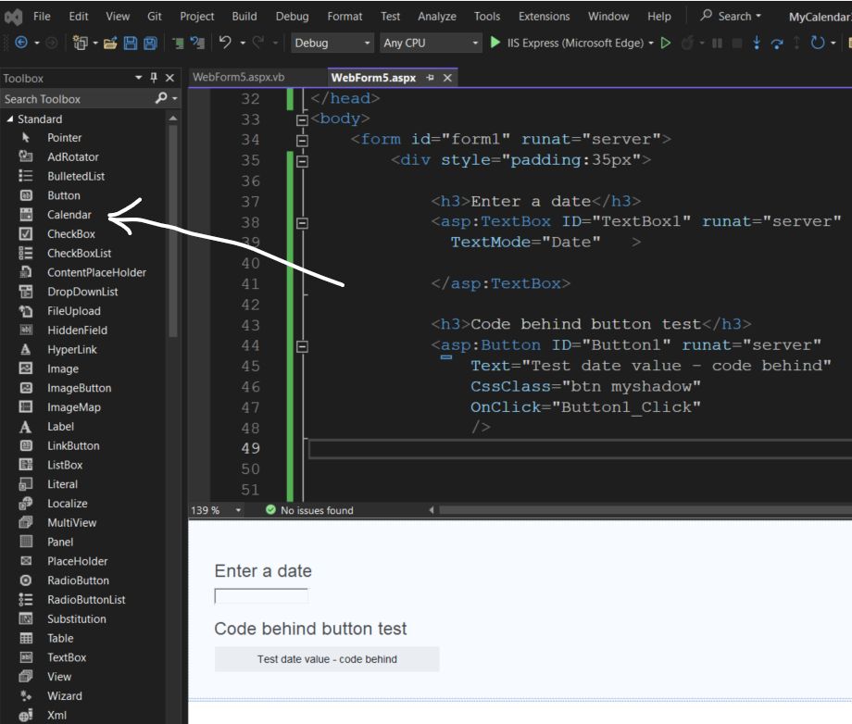Click the date input field in designer
The width and height of the screenshot is (852, 724).
click(x=261, y=596)
